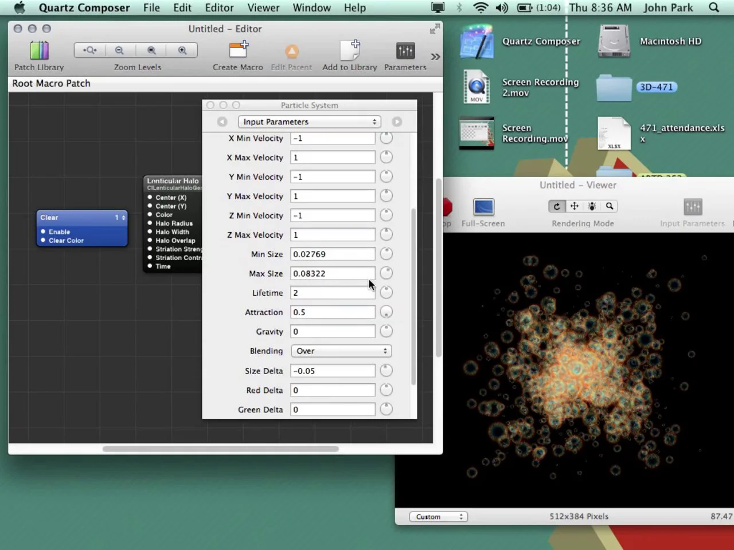Open Input Parameters in Viewer toolbar

point(692,207)
